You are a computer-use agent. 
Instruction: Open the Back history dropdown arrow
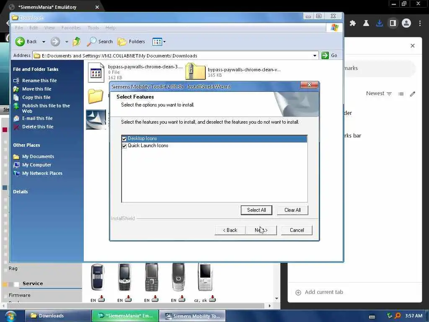click(44, 42)
